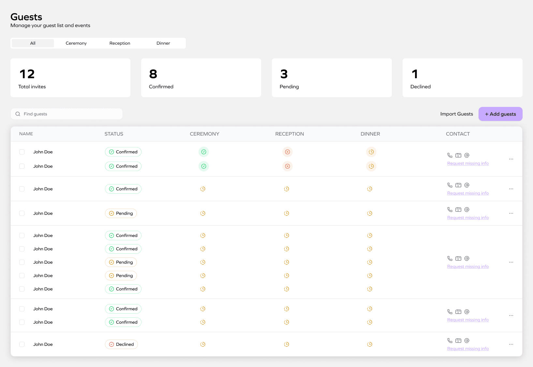Click Import Guests
The width and height of the screenshot is (533, 367).
456,114
